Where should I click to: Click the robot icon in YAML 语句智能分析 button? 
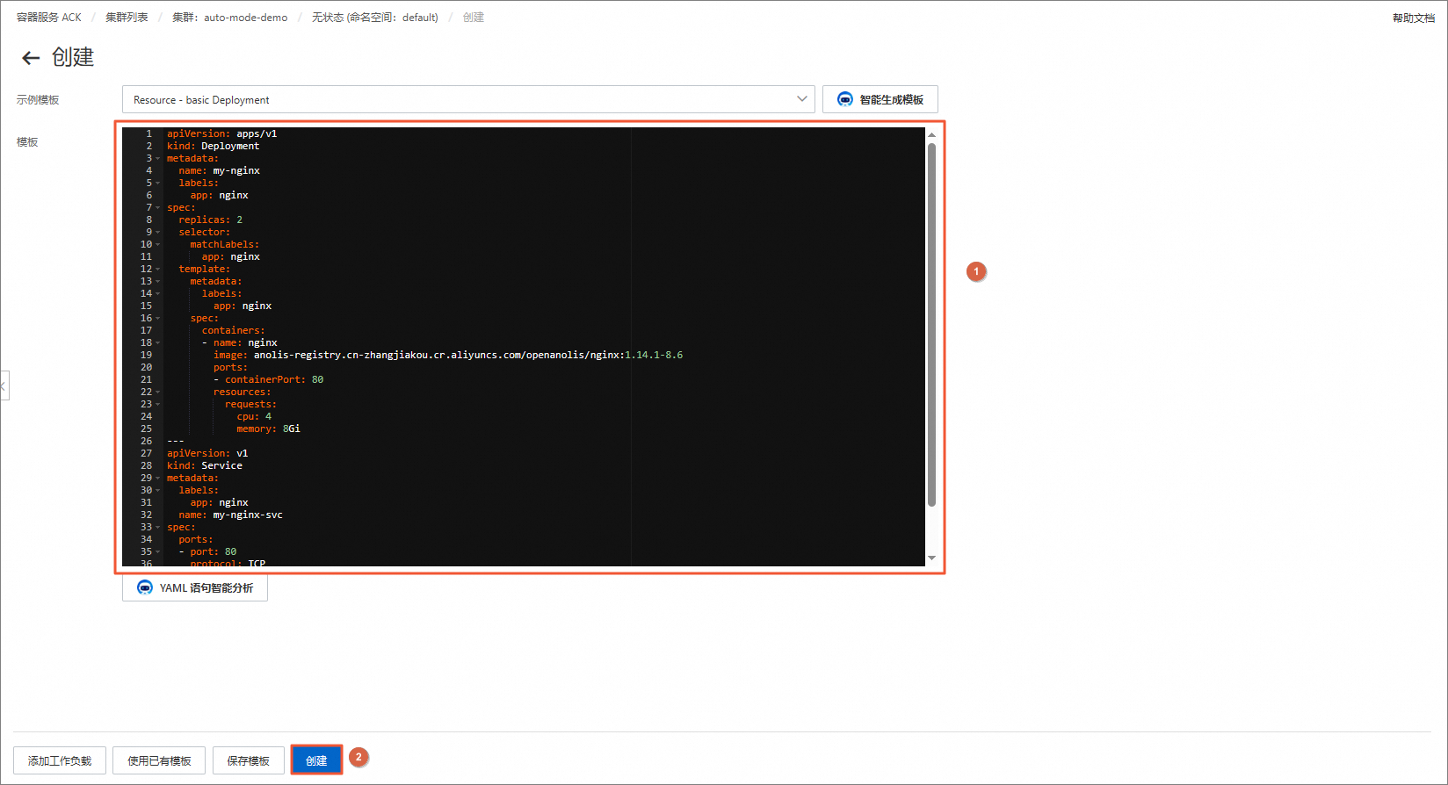click(x=145, y=587)
